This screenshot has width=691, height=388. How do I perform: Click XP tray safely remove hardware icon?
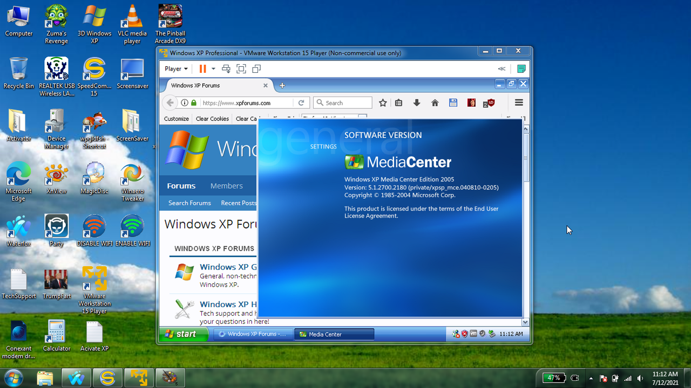coord(492,334)
